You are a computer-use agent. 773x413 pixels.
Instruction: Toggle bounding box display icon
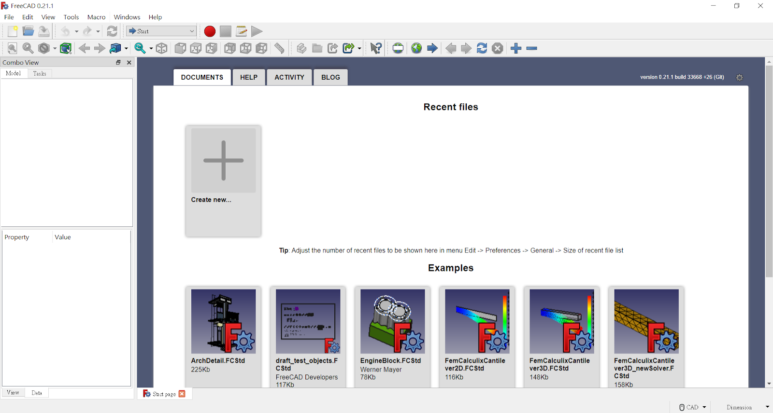coord(66,48)
